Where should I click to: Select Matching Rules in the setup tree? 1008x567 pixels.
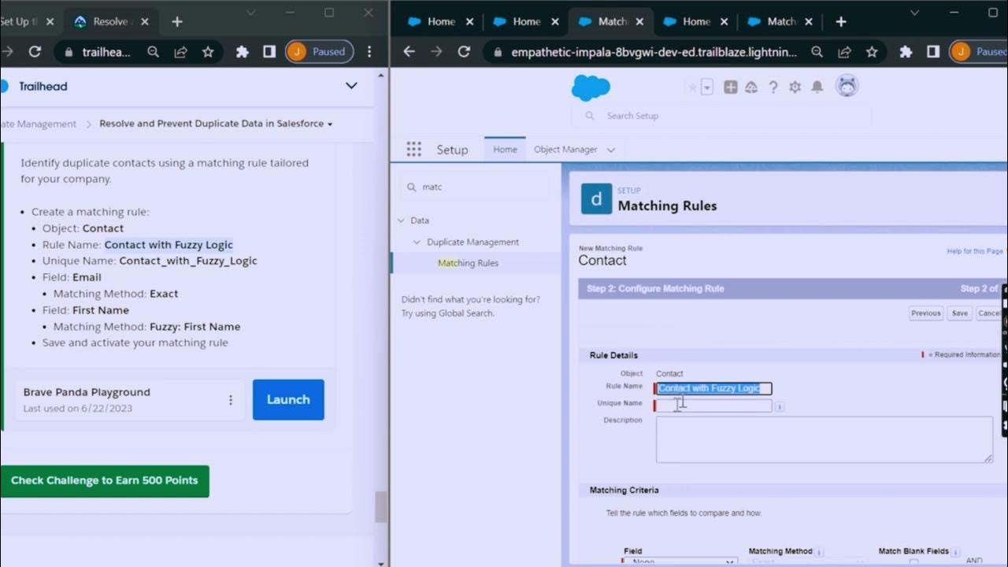(x=468, y=263)
